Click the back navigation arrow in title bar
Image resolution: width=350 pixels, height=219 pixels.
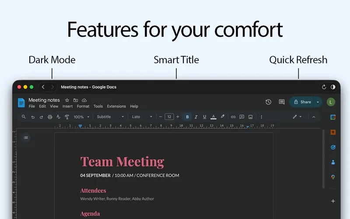(43, 87)
